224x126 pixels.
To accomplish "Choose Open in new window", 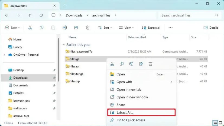I will 141,97.
